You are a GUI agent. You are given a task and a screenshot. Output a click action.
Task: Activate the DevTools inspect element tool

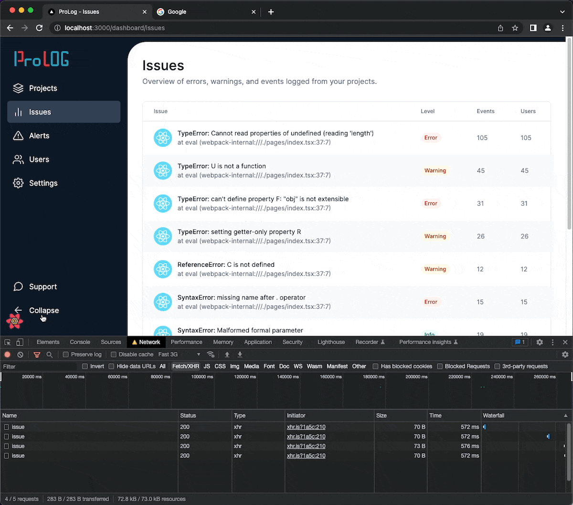pos(7,342)
